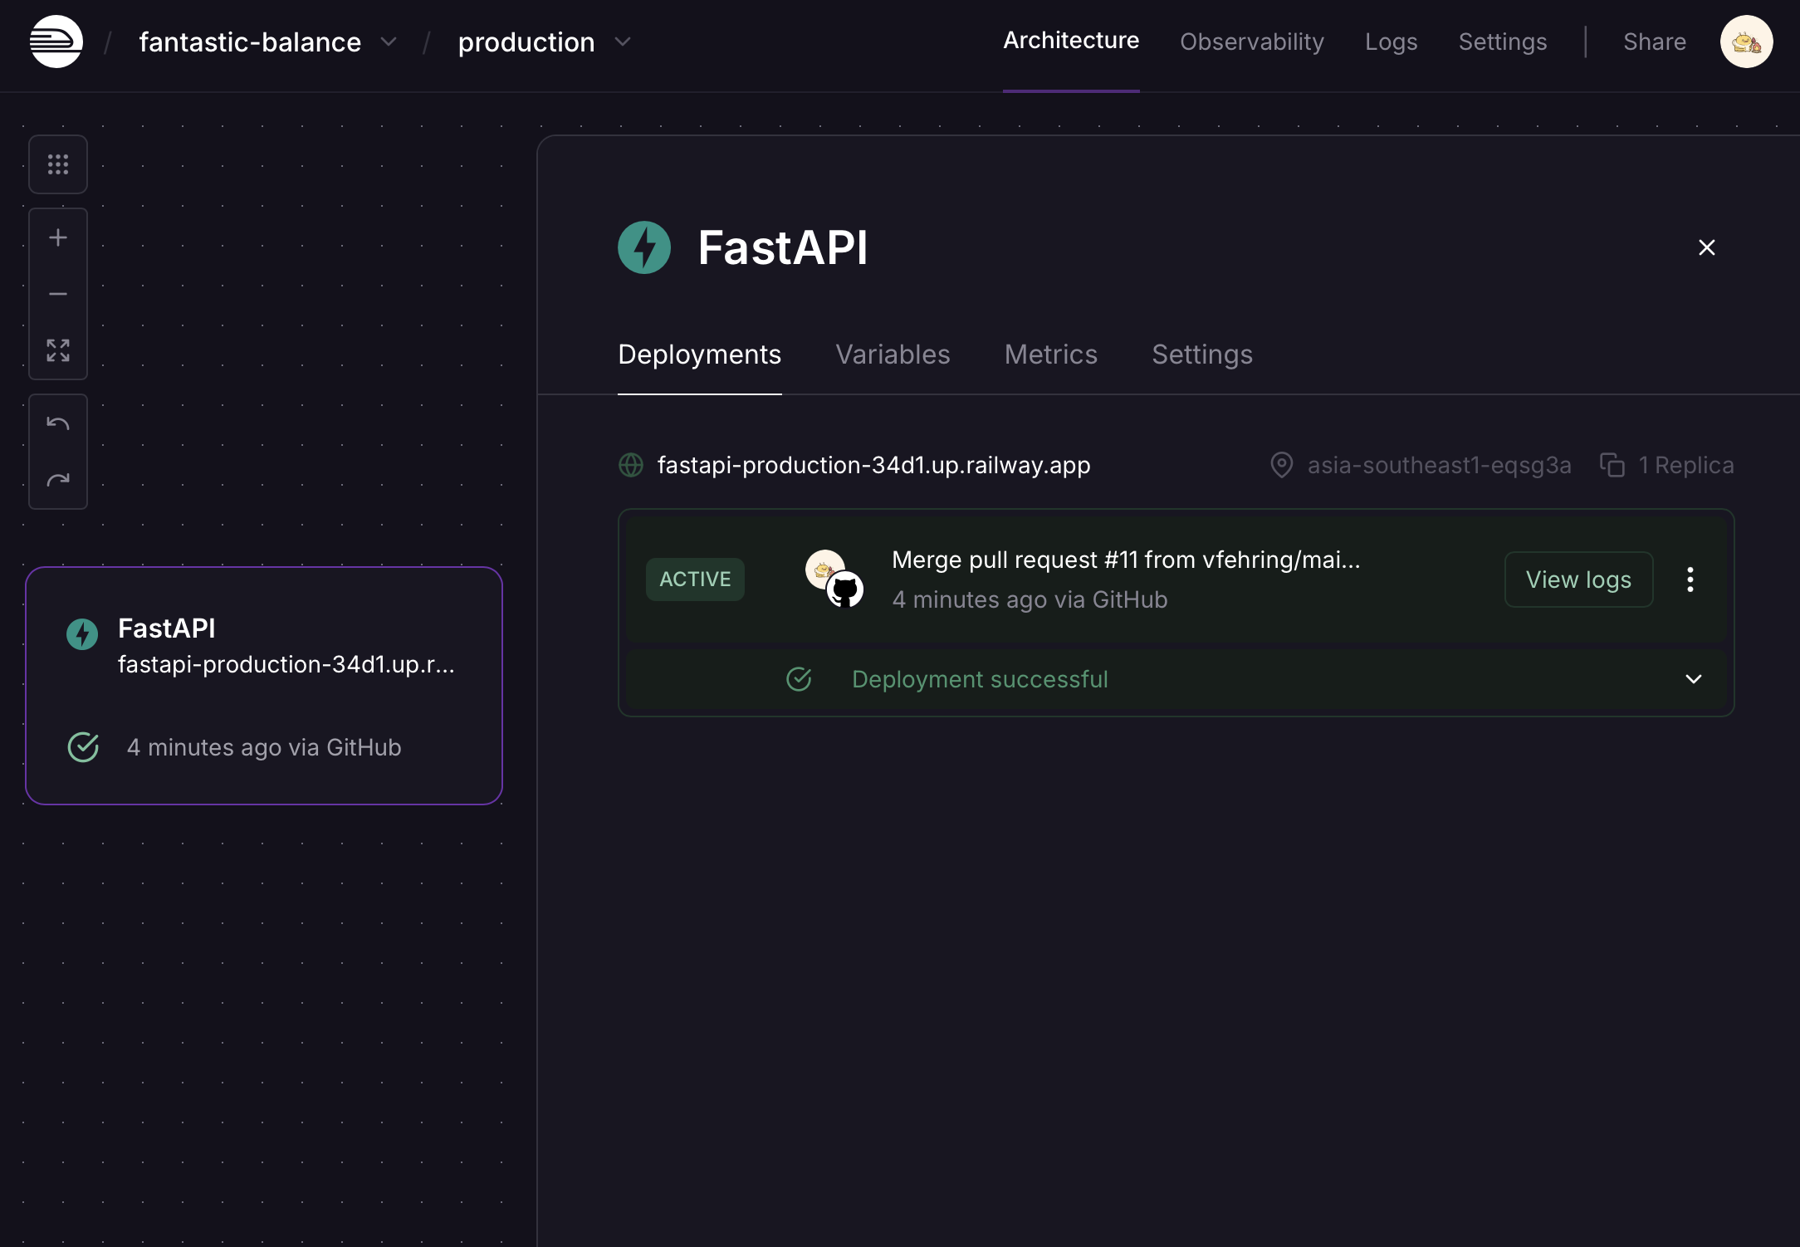This screenshot has height=1247, width=1800.
Task: Click the production environment name
Action: (x=526, y=42)
